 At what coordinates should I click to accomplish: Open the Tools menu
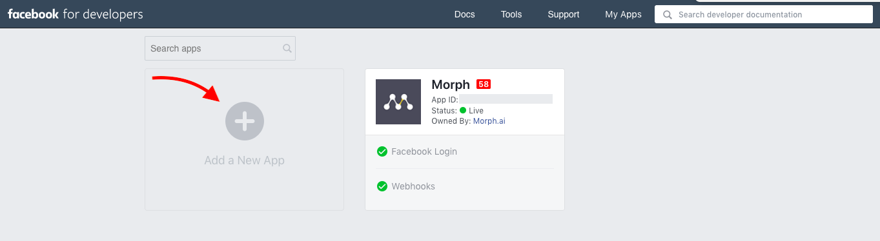pyautogui.click(x=511, y=14)
